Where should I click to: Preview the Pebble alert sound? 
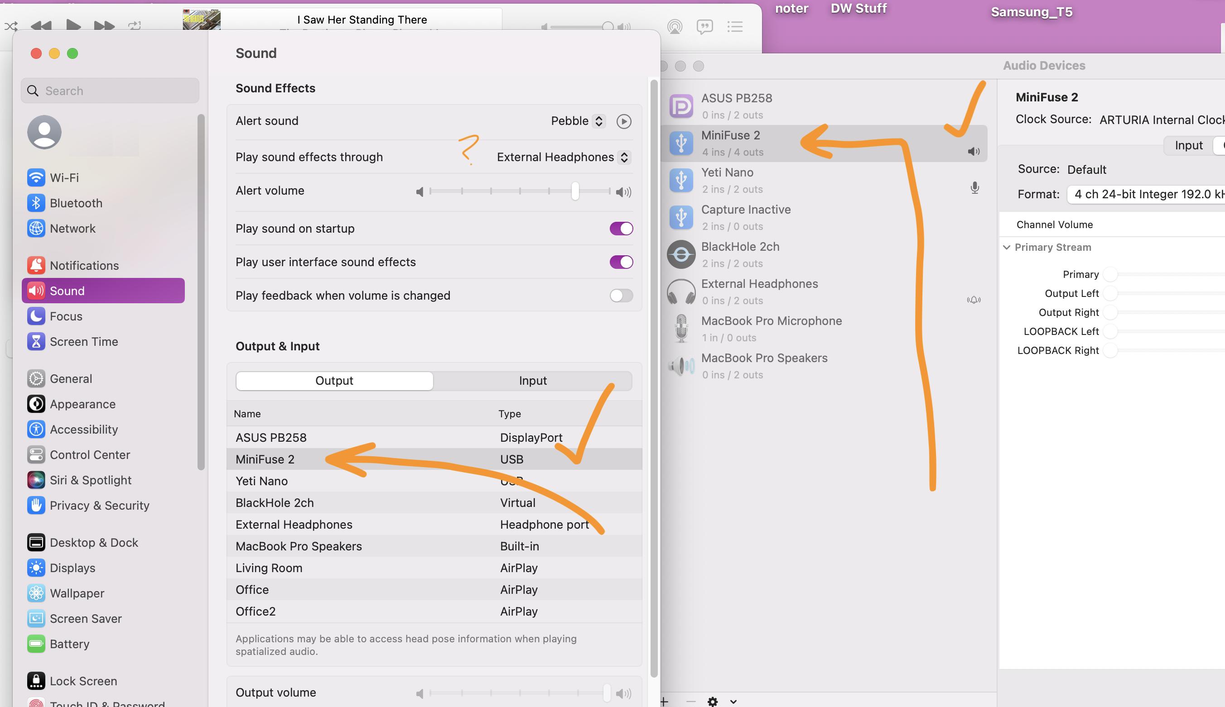tap(624, 121)
